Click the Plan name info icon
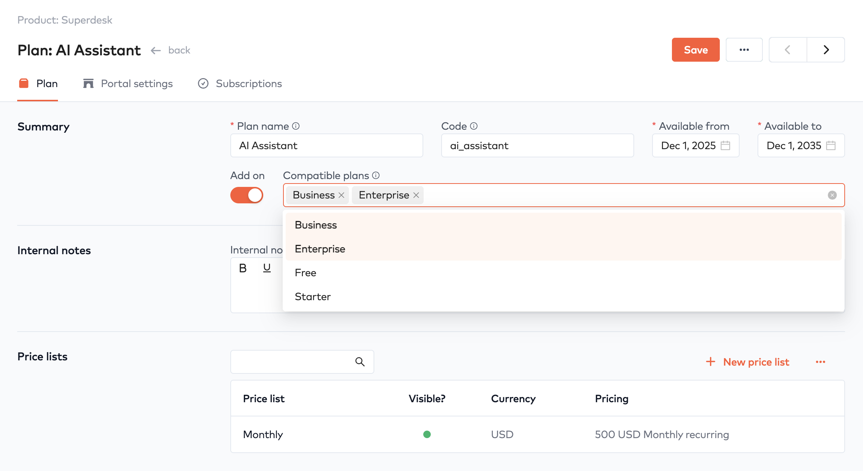The height and width of the screenshot is (471, 863). tap(296, 126)
